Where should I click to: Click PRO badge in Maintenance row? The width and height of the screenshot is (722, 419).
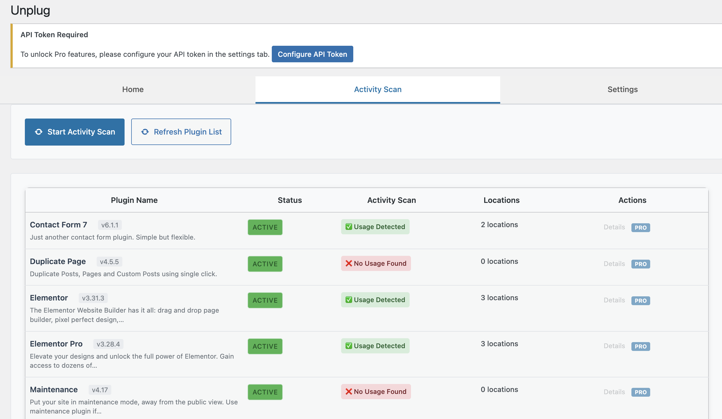(641, 392)
